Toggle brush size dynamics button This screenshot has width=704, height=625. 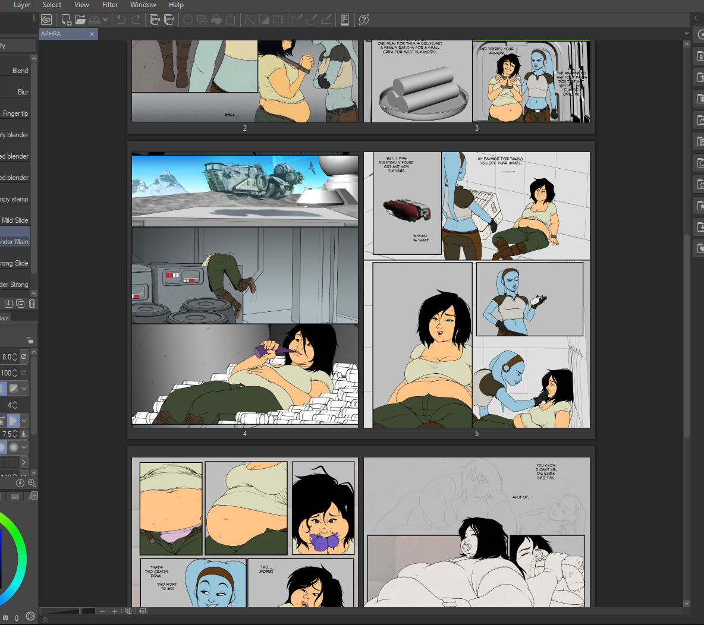24,356
